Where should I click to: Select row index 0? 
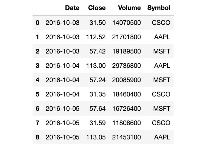click(x=37, y=23)
